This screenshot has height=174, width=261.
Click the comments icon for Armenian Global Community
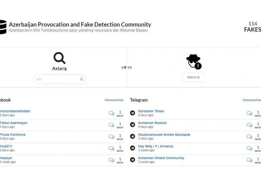(249, 160)
